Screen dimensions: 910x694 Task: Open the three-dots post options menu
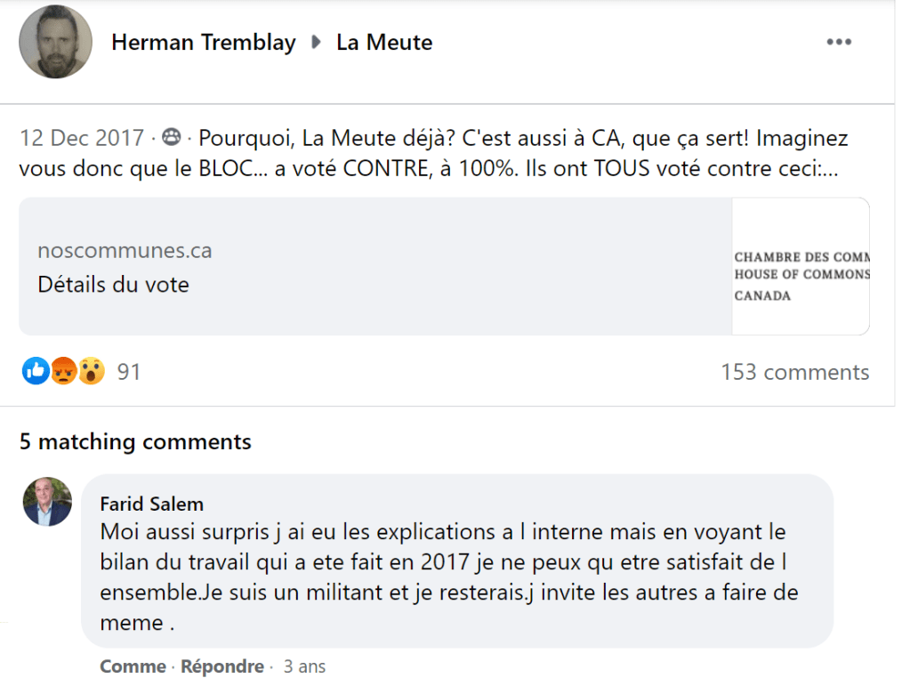pyautogui.click(x=839, y=42)
